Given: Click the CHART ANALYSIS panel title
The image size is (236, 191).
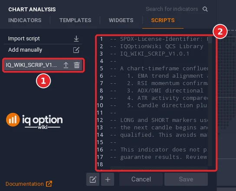Looking at the screenshot, I should pyautogui.click(x=32, y=10).
